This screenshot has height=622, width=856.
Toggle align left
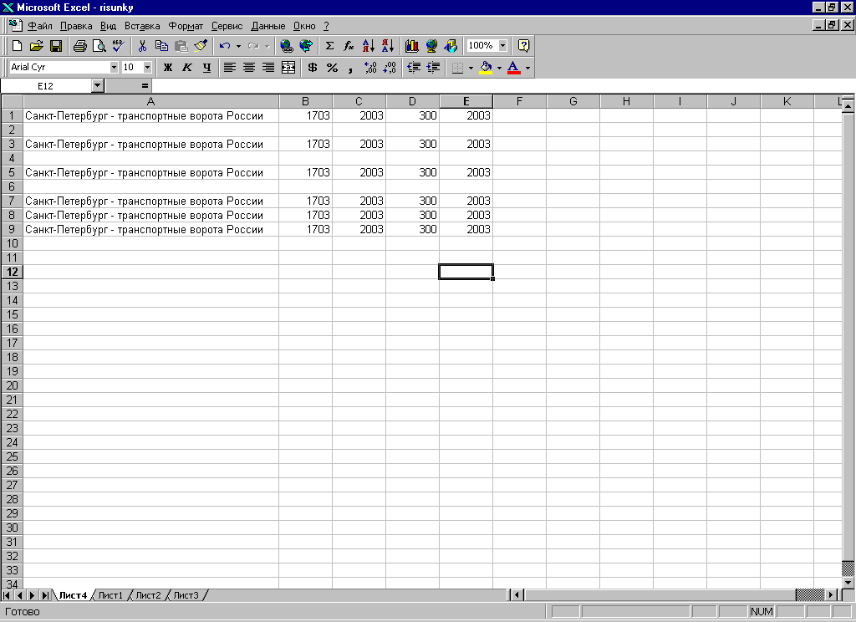(x=230, y=68)
